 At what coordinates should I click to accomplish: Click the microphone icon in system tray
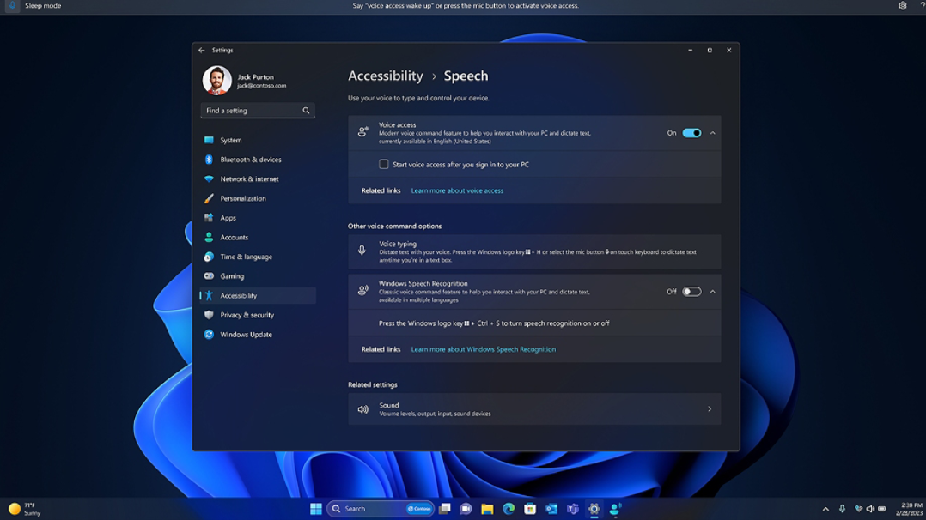842,509
